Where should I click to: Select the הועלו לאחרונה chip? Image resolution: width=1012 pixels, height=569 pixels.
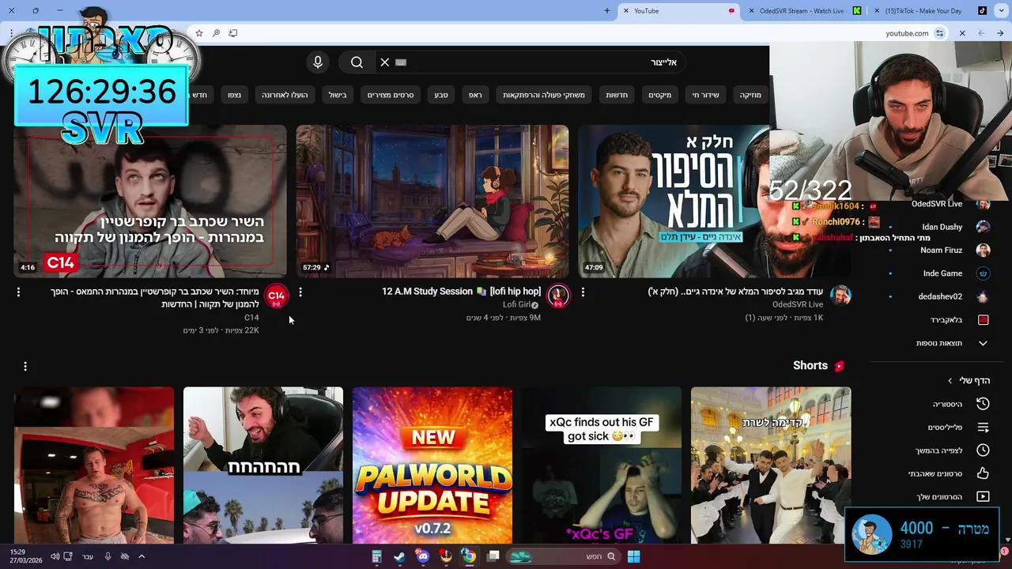point(285,95)
